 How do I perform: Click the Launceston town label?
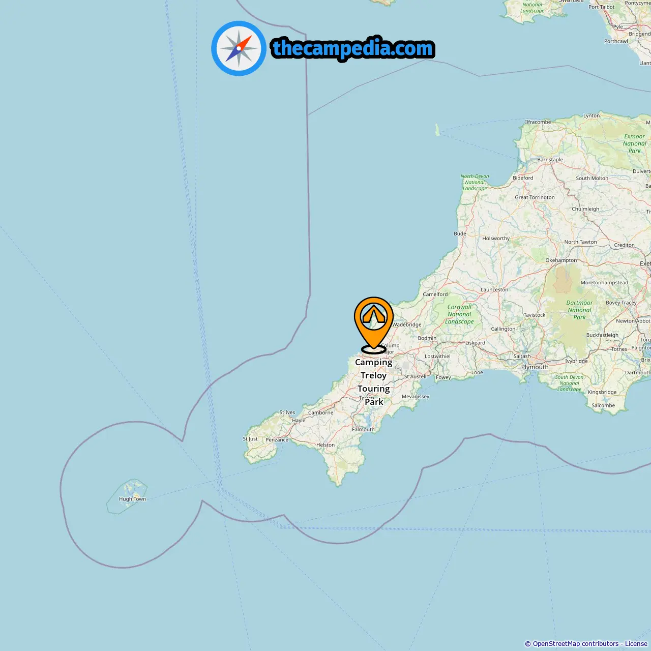(x=494, y=290)
